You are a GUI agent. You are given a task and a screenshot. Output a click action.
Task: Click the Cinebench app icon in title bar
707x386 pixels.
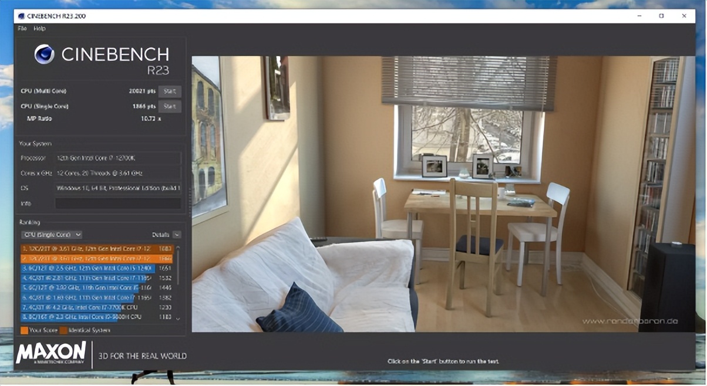21,16
